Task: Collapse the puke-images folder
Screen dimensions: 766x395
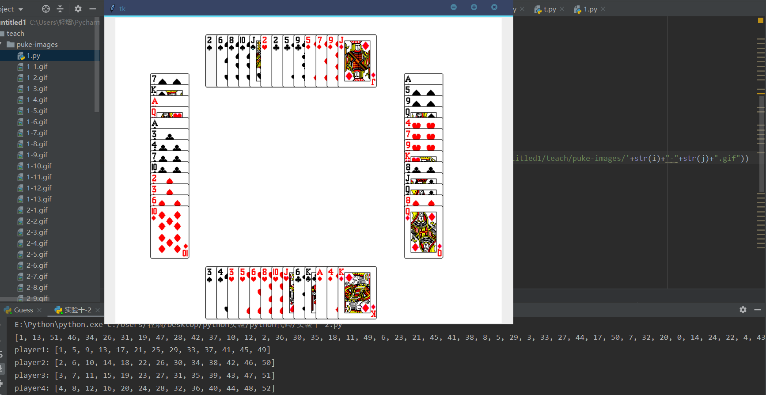Action: (x=2, y=44)
